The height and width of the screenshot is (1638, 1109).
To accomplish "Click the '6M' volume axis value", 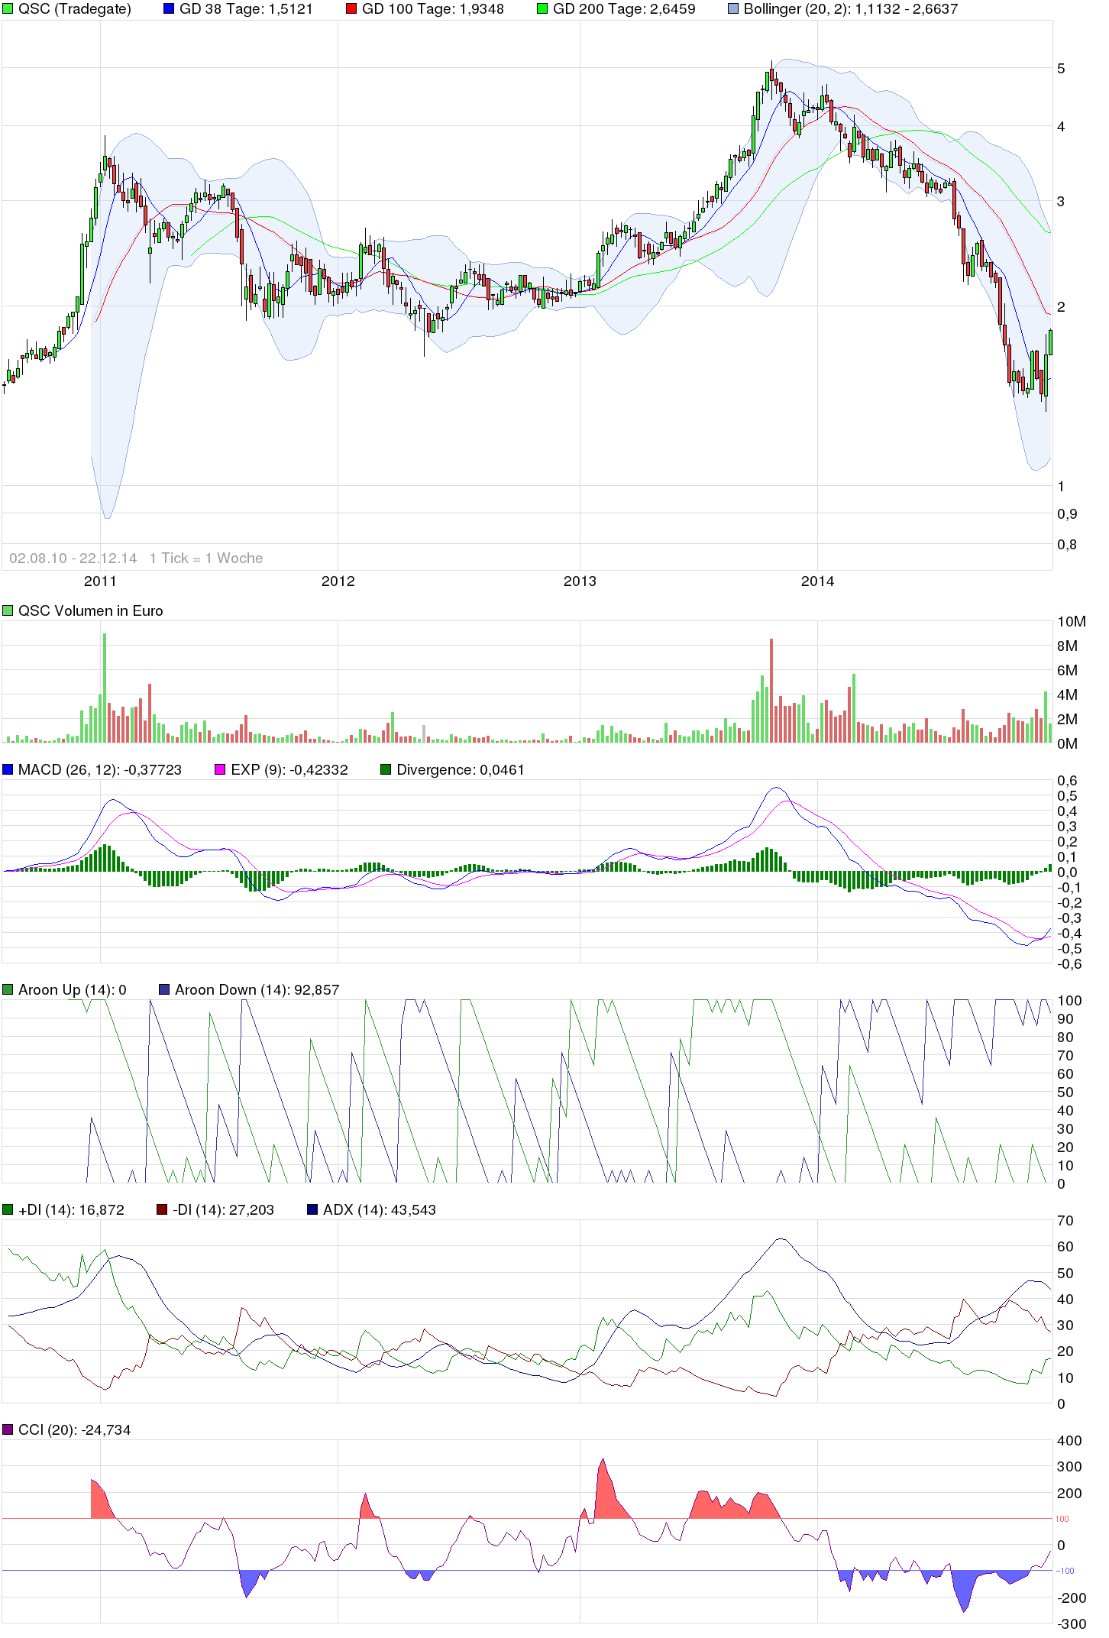I will pos(1067,671).
